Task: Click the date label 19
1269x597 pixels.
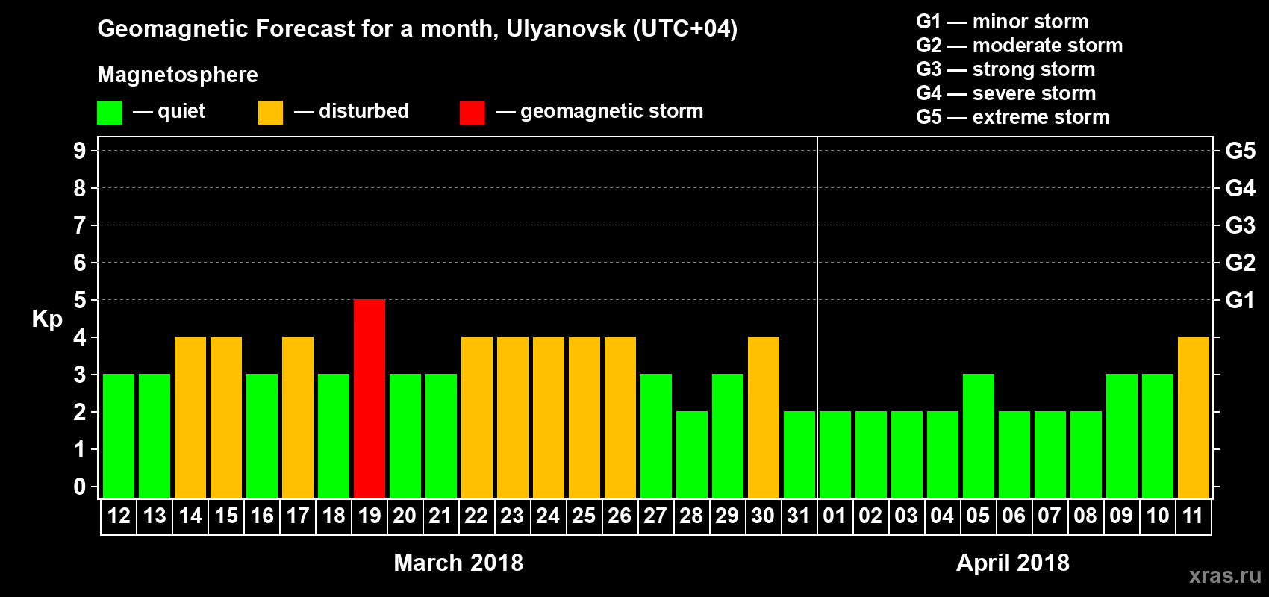Action: (x=370, y=516)
